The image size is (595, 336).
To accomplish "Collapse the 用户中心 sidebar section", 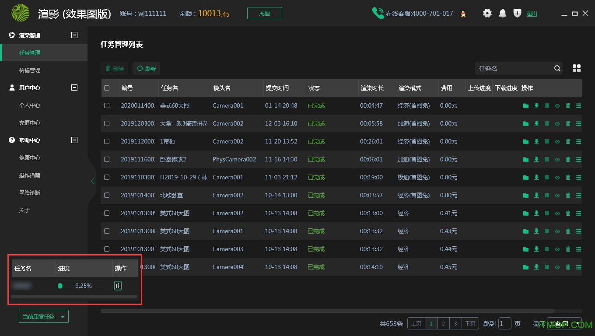I will [x=74, y=87].
